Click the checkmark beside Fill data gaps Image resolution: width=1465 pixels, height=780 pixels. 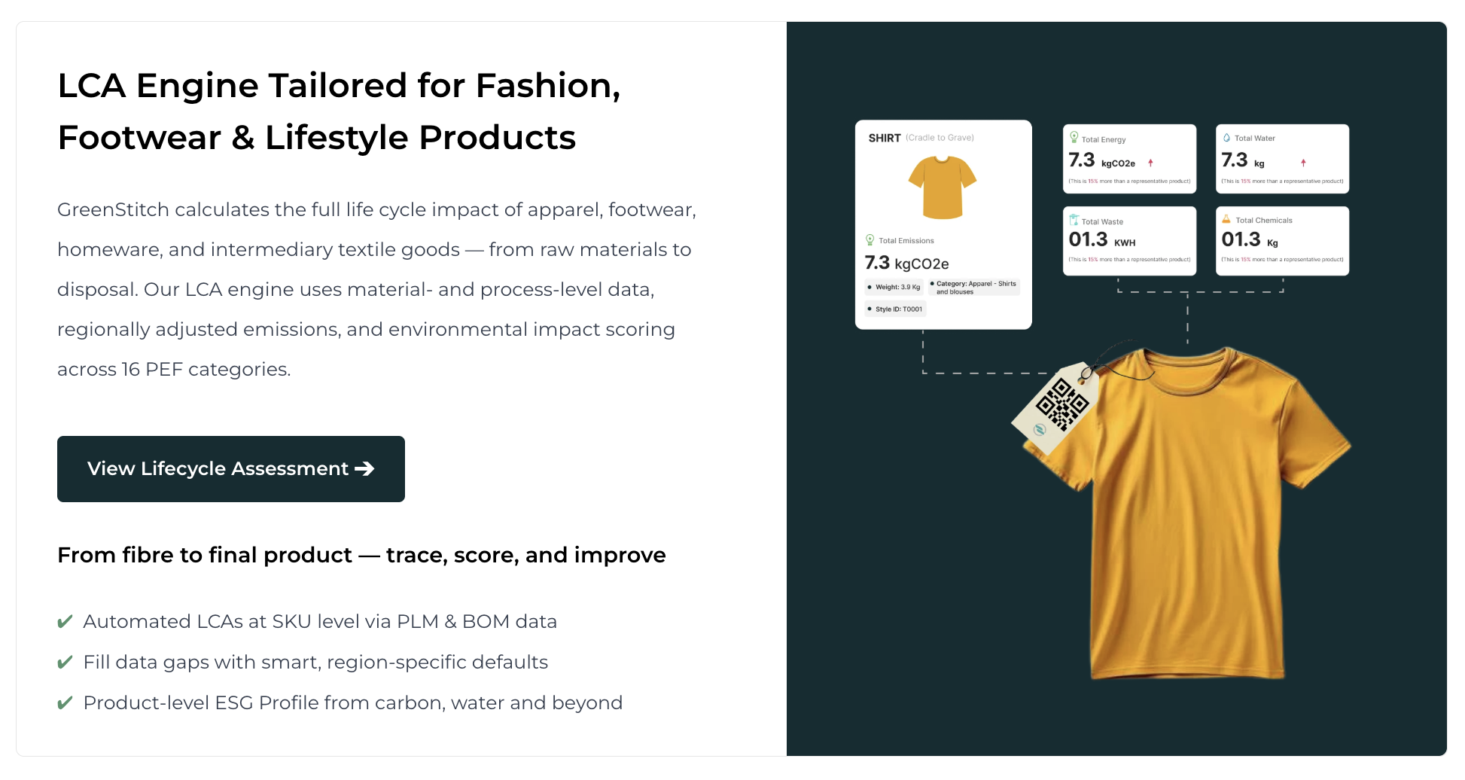pyautogui.click(x=65, y=662)
